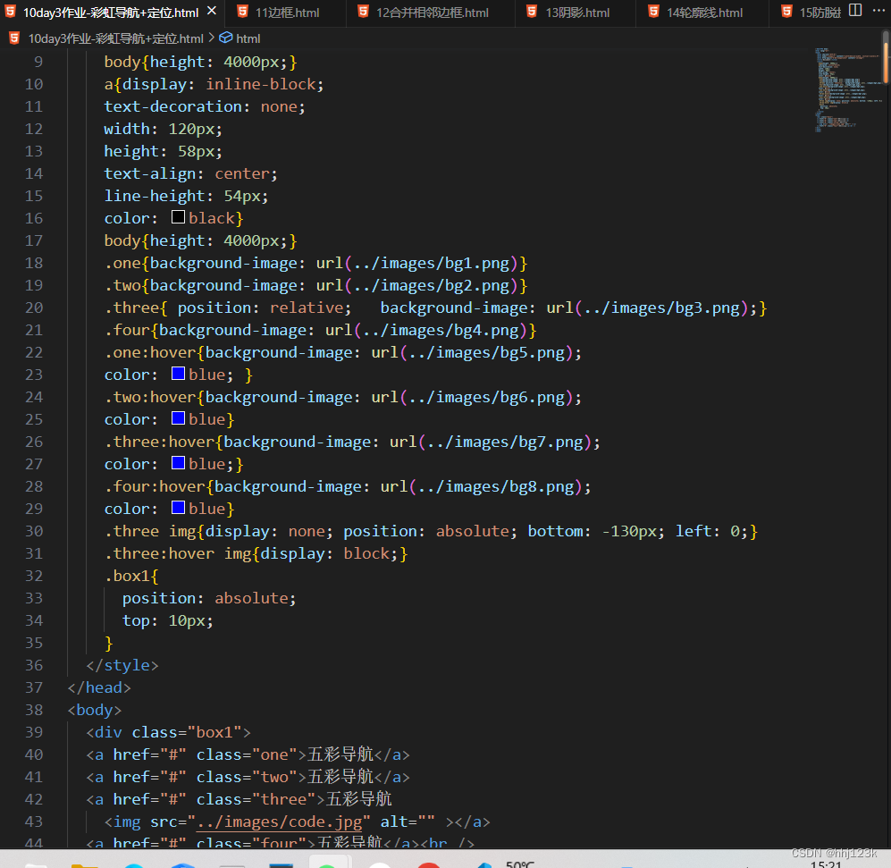This screenshot has width=891, height=868.
Task: Click '.two:hover' selector on line 24
Action: 150,397
